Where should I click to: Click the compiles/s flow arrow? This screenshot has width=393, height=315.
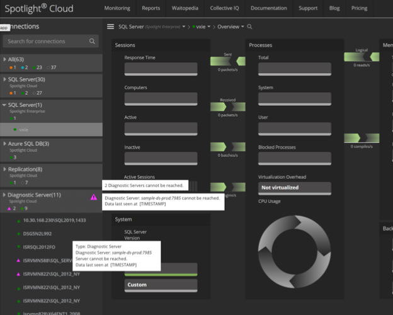click(362, 138)
